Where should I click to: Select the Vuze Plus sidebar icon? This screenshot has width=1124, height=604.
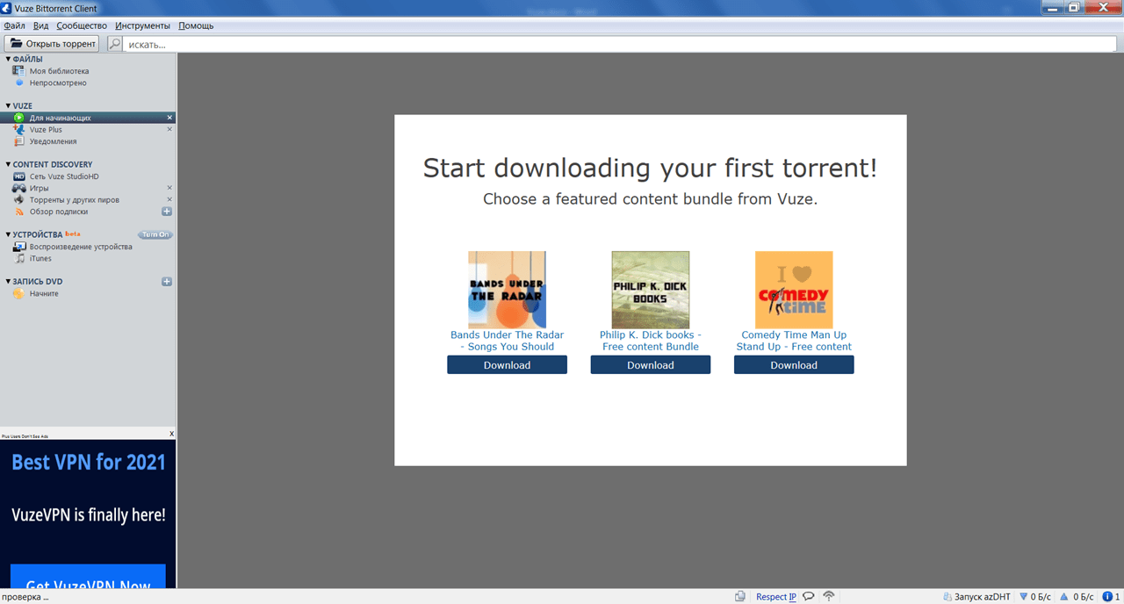pyautogui.click(x=18, y=129)
